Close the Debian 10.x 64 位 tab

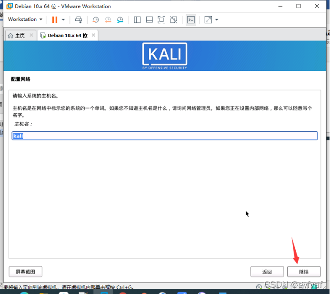(93, 35)
